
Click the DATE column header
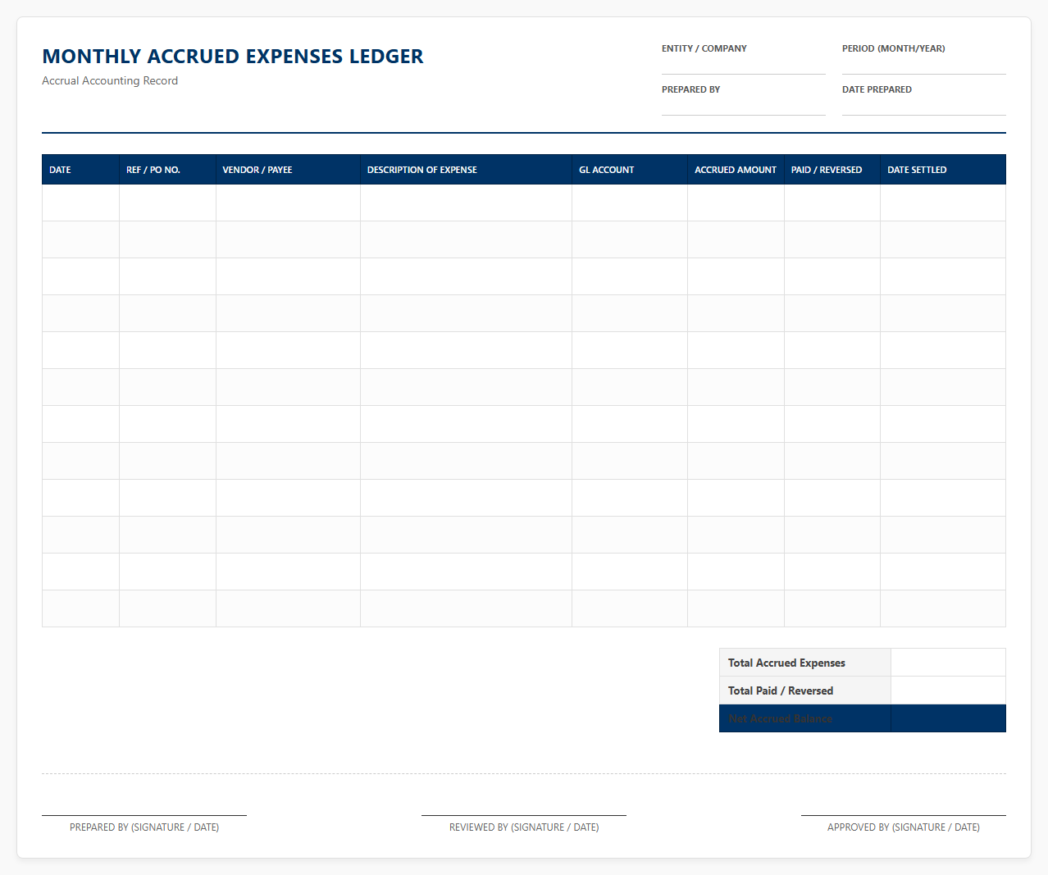click(80, 170)
